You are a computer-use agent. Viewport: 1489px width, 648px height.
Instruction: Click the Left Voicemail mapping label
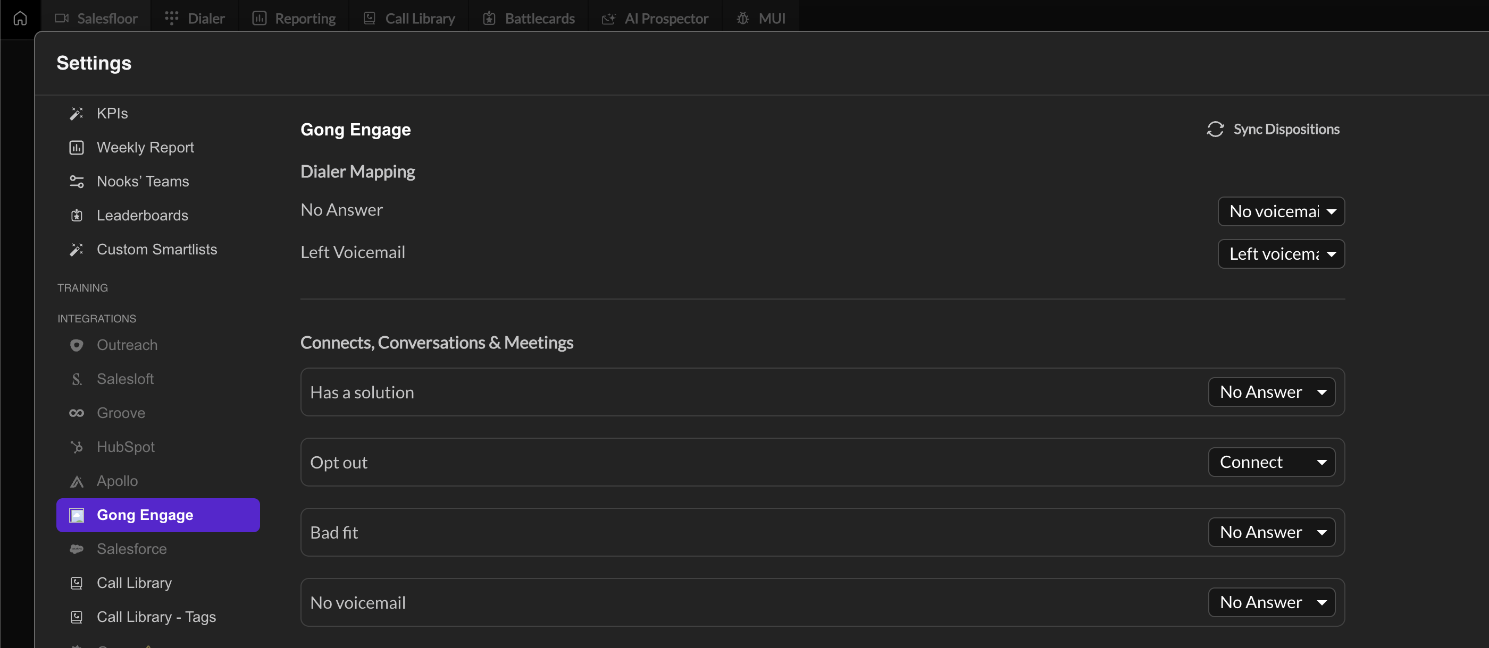coord(353,252)
